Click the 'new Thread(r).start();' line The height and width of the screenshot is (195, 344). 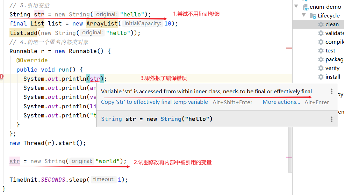[48, 143]
